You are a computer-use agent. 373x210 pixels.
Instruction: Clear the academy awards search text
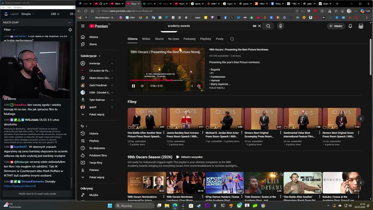pyautogui.click(x=259, y=26)
